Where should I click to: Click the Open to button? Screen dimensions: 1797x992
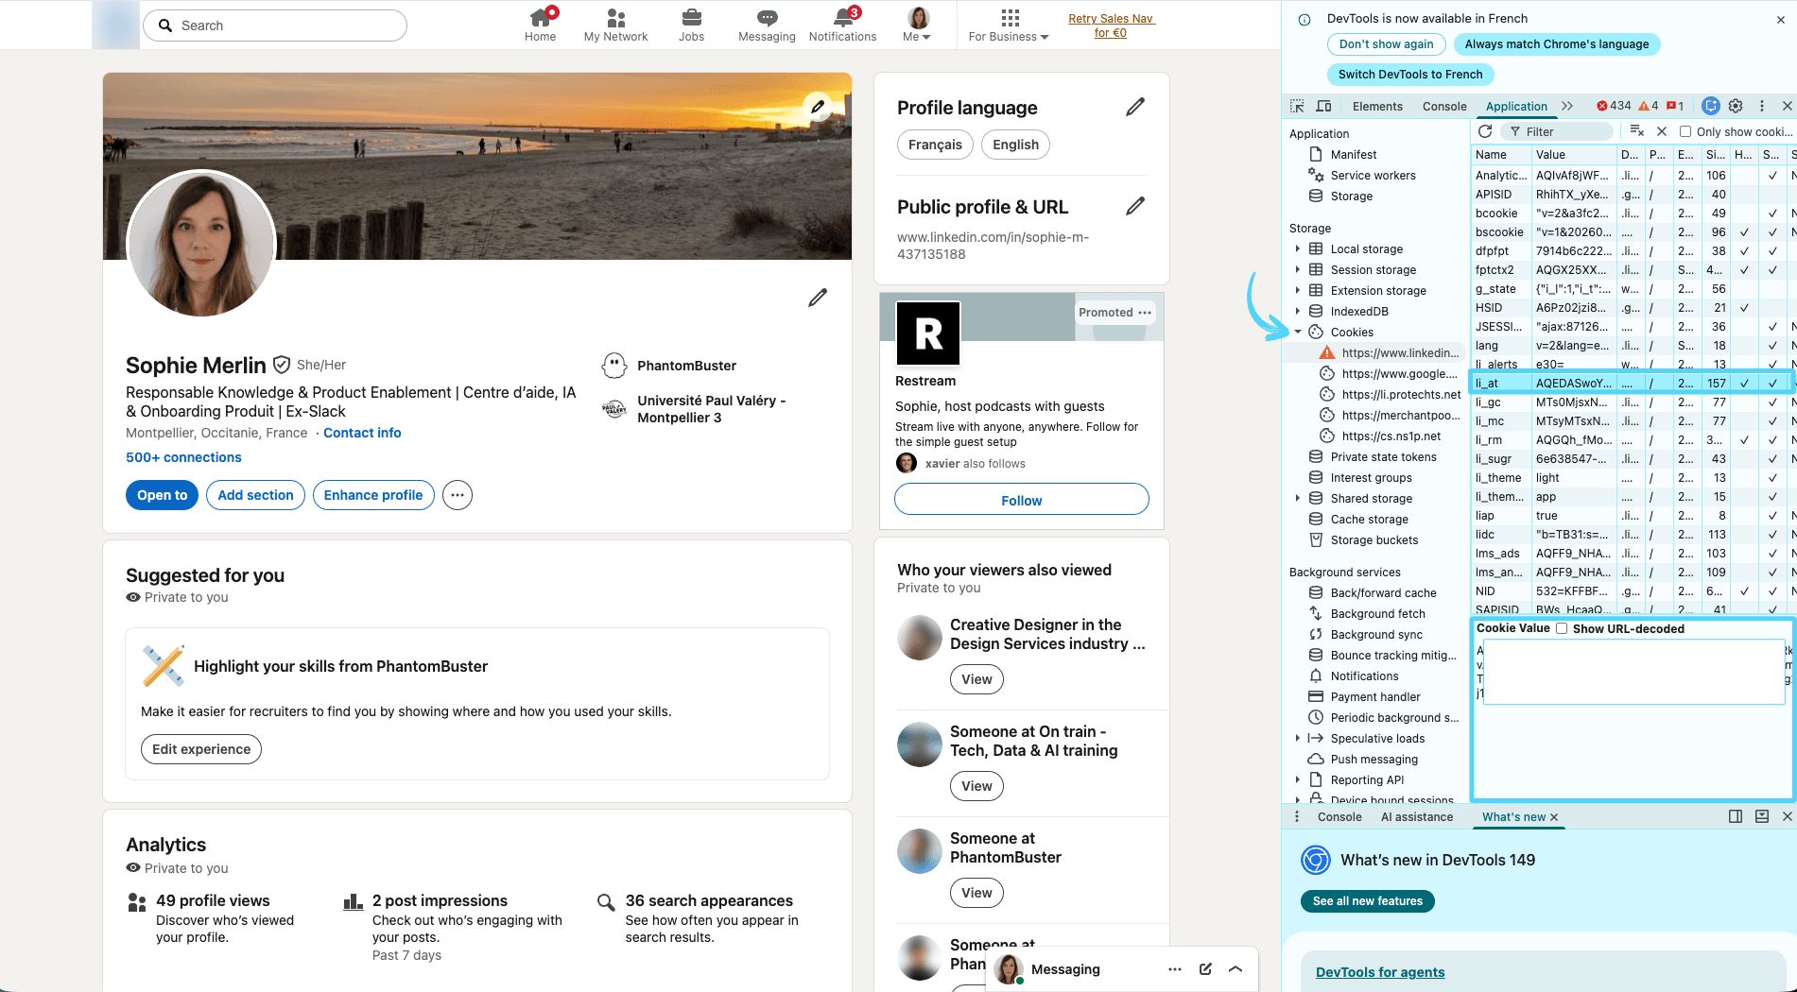pos(162,495)
